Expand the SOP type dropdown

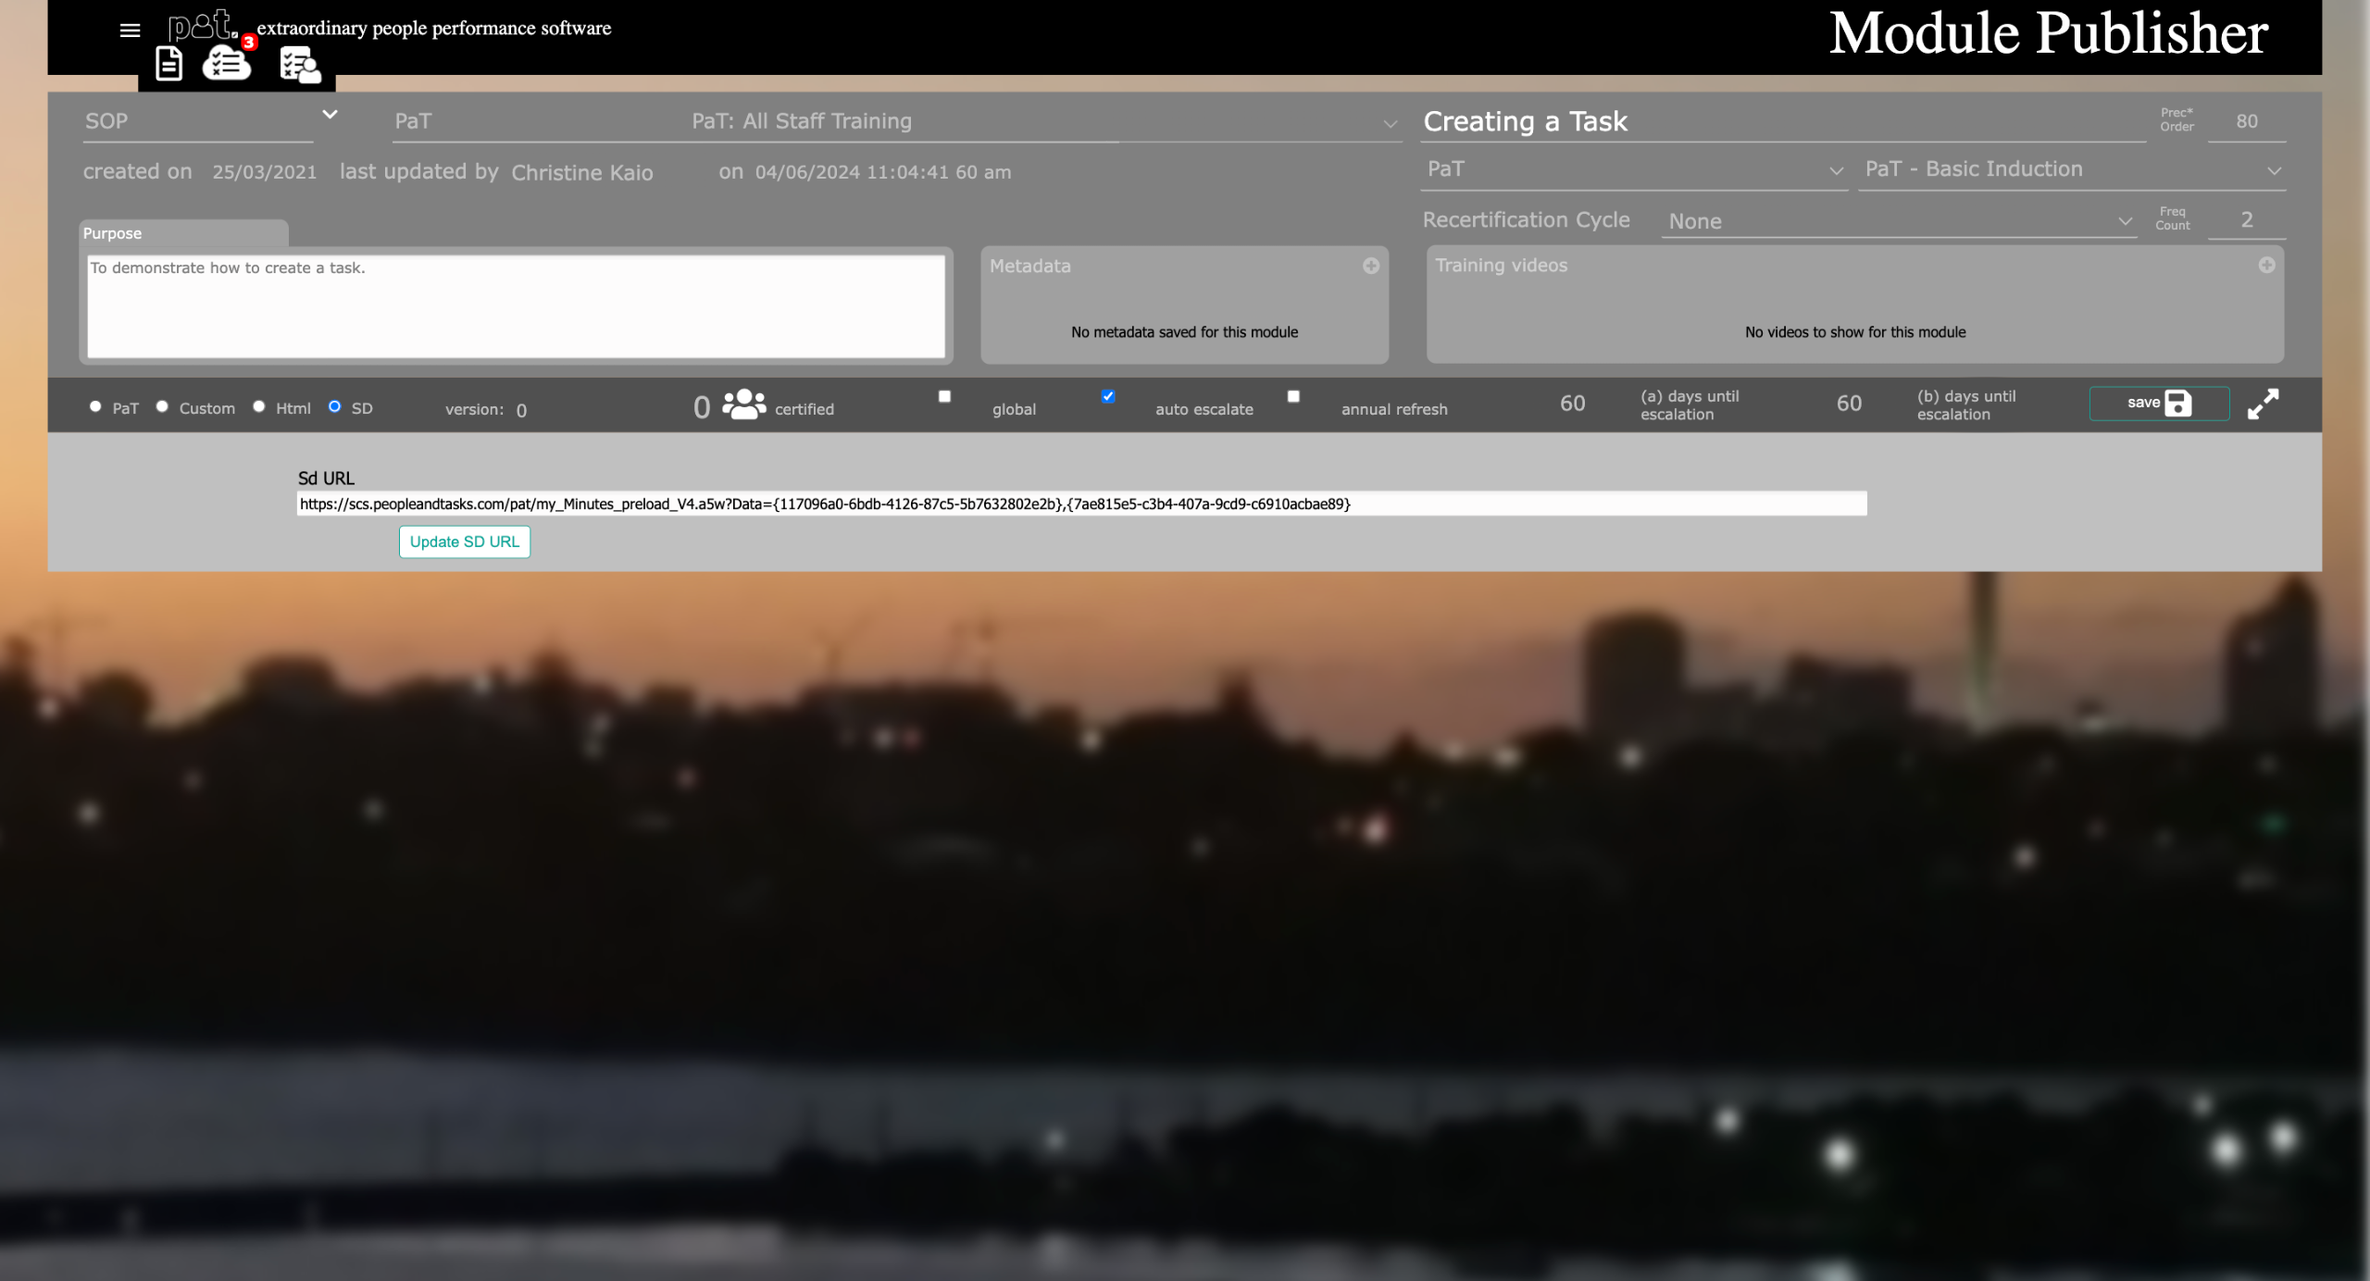click(x=330, y=115)
